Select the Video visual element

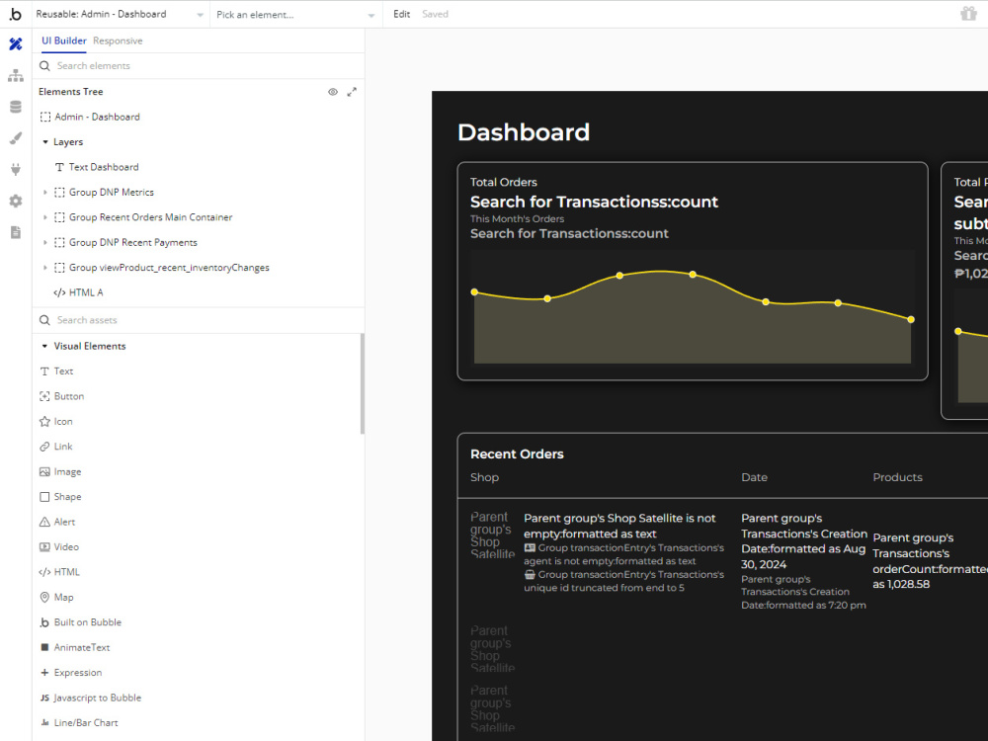click(59, 547)
